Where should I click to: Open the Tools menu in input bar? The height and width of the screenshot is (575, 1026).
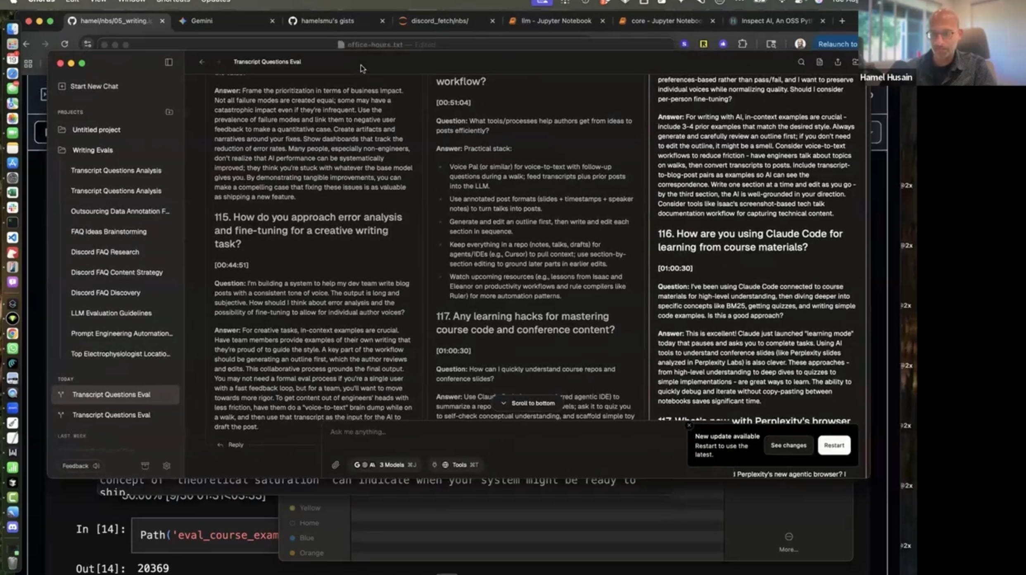460,465
